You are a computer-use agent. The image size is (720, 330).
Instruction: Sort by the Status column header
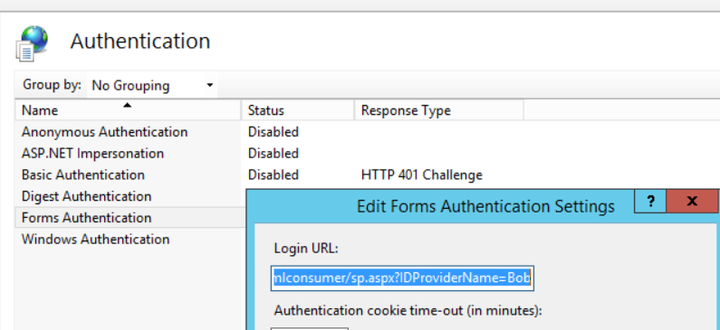click(x=298, y=110)
